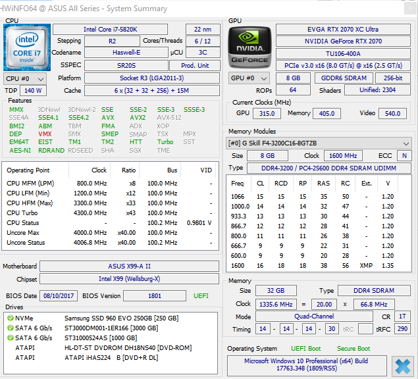
Task: Click the cache 6 x (32 + 32 + 256) + 15M field
Action: click(152, 91)
